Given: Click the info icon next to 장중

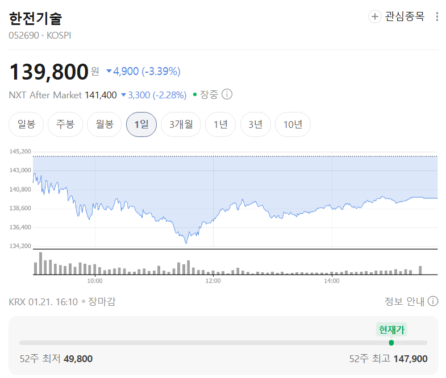Looking at the screenshot, I should [x=227, y=94].
